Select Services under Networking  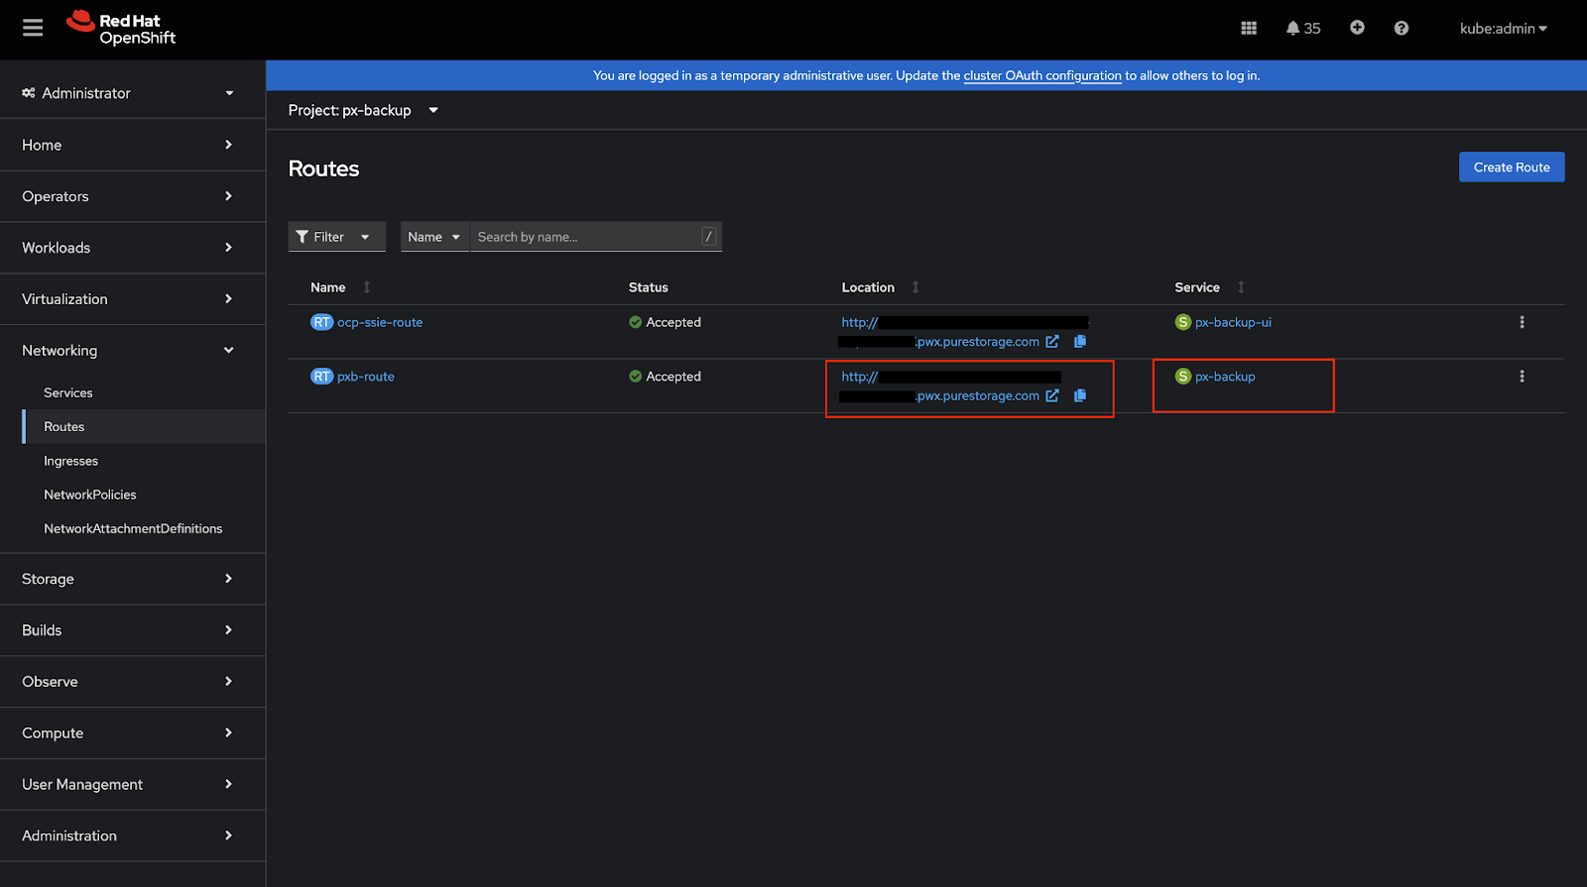pos(68,392)
